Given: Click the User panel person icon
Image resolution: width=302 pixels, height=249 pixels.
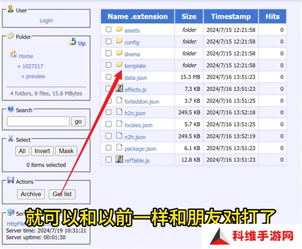Looking at the screenshot, I should [11, 9].
